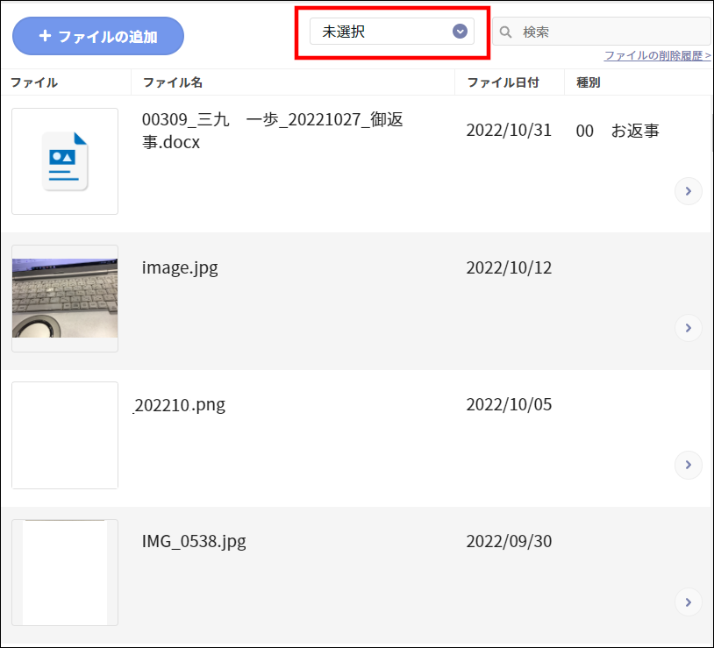
Task: Click the arrow icon on the image.jpg row
Action: (x=688, y=328)
